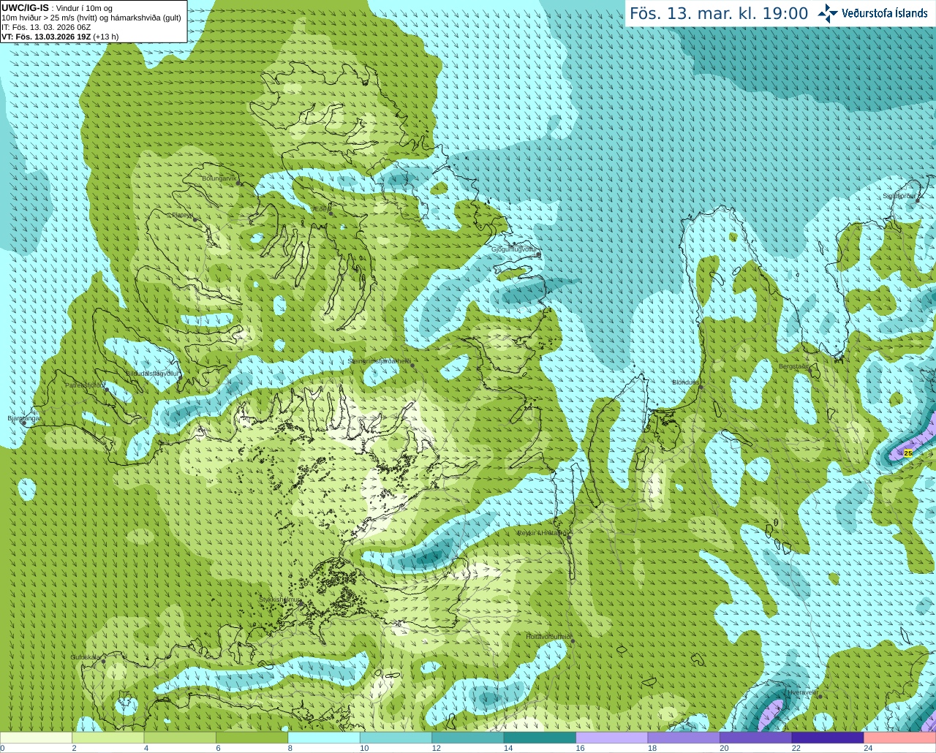Viewport: 936px width, 753px height.
Task: Click the legend scale value 24
Action: tap(869, 748)
